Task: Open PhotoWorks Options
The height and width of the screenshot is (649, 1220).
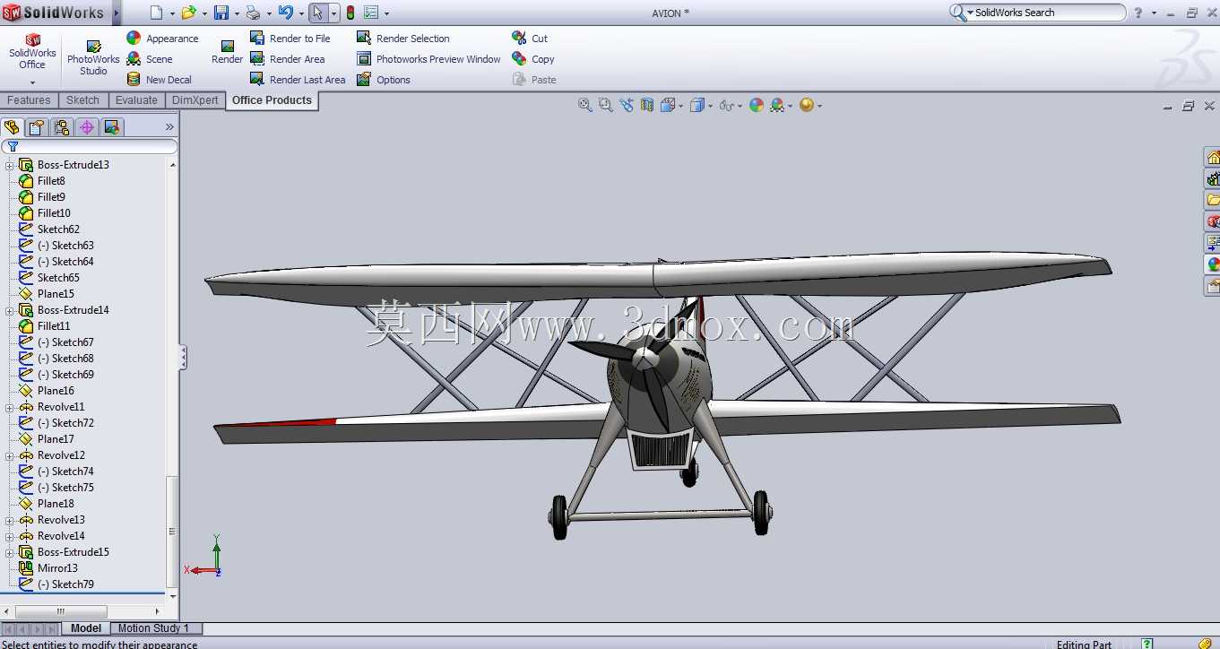Action: [383, 80]
